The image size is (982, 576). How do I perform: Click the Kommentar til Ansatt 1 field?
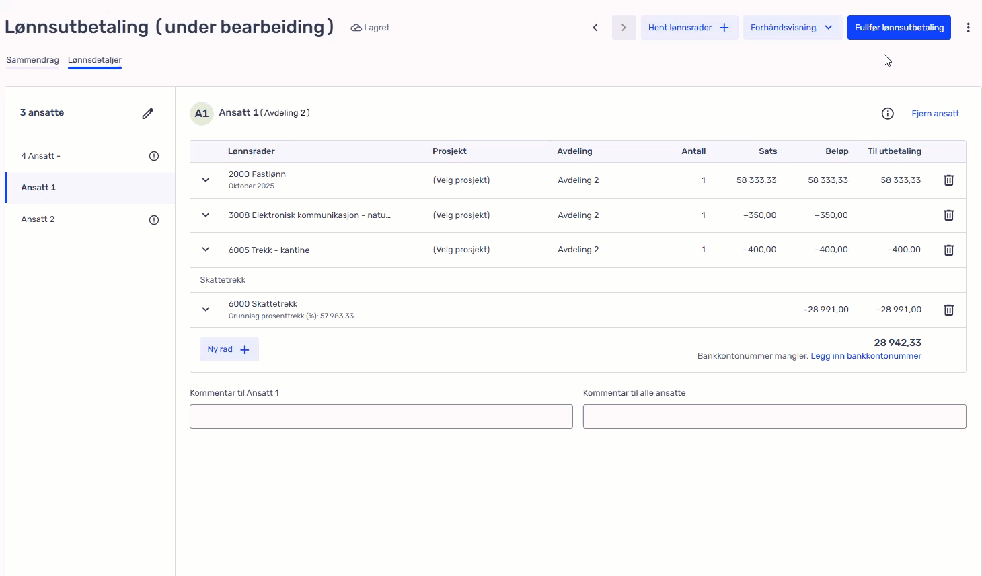tap(381, 417)
